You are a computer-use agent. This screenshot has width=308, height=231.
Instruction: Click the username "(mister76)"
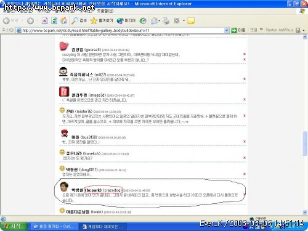coord(84,111)
